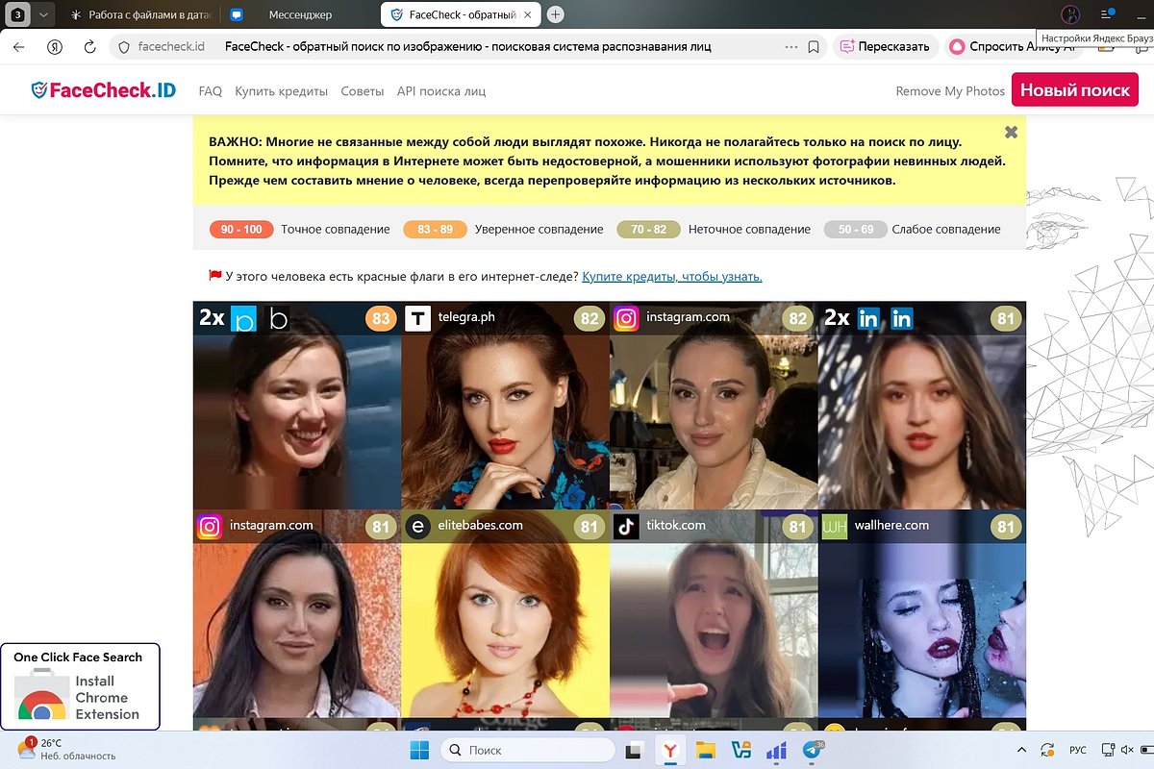Start a new search with Новый поиск

[x=1075, y=90]
